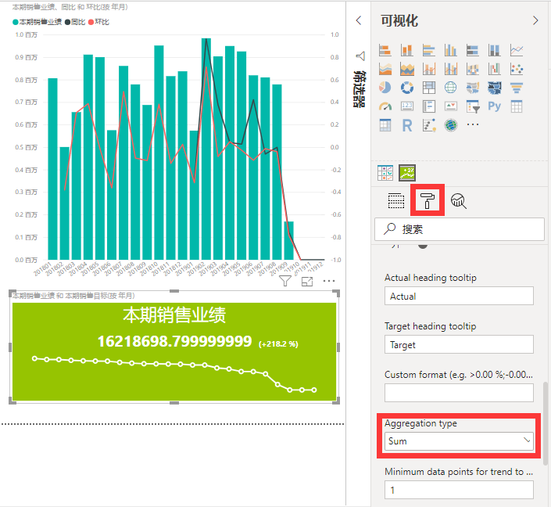Select the matrix visual
The width and height of the screenshot is (551, 507).
point(385,125)
